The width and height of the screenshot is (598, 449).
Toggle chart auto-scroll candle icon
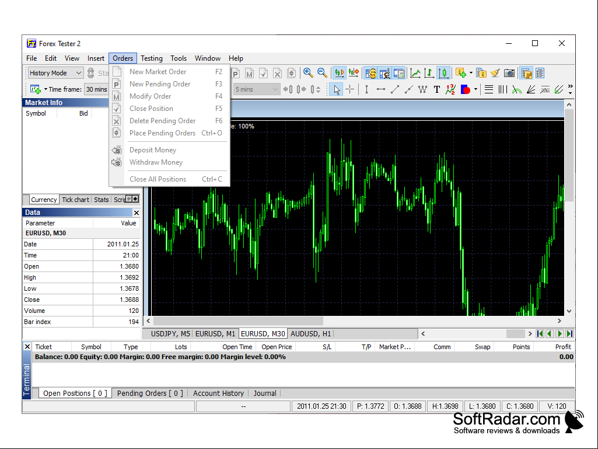click(339, 73)
